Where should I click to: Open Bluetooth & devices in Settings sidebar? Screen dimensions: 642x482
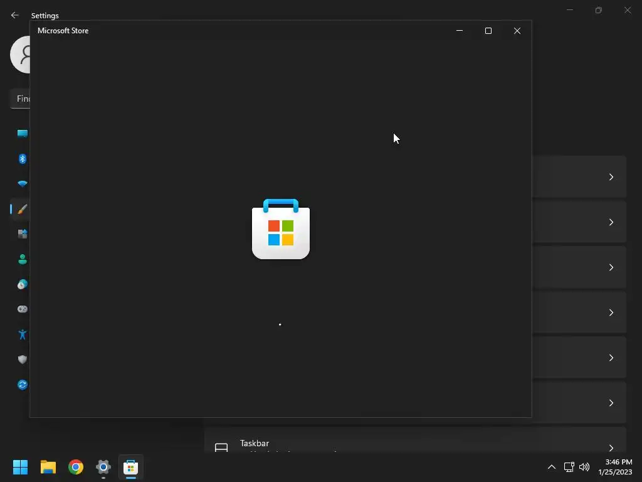click(x=23, y=159)
